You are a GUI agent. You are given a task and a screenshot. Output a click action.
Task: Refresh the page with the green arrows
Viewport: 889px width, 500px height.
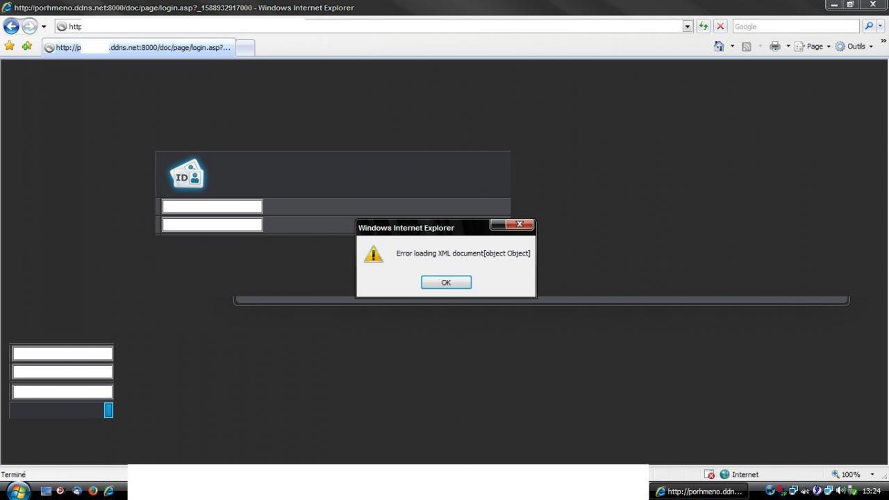(x=704, y=26)
